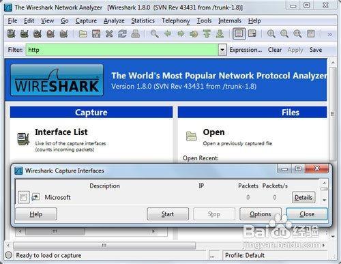Open the Help menu
341x264 pixels.
254,20
